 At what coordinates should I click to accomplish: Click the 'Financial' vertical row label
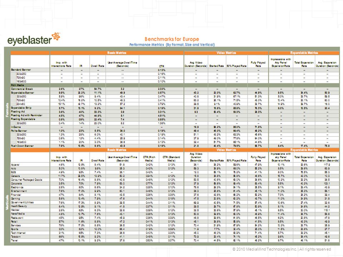click(16, 195)
